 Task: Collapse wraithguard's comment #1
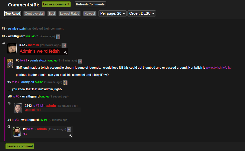pyautogui.click(x=58, y=37)
